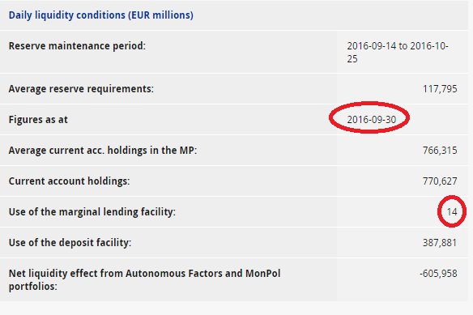Select Use of the marginal lending facility label

pos(92,212)
